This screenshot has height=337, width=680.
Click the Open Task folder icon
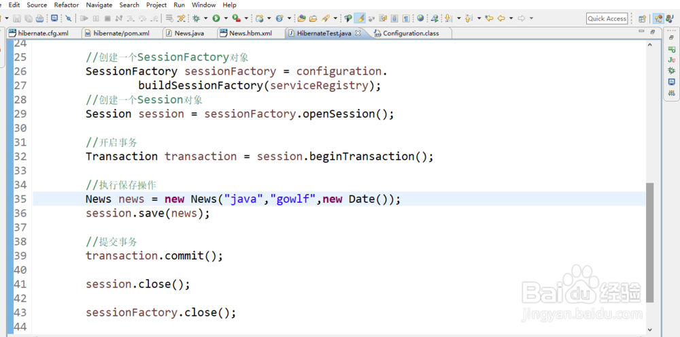(x=313, y=18)
